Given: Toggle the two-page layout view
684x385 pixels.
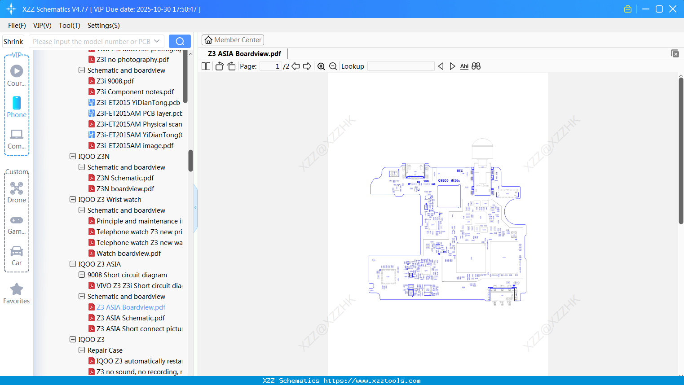Looking at the screenshot, I should (x=206, y=66).
